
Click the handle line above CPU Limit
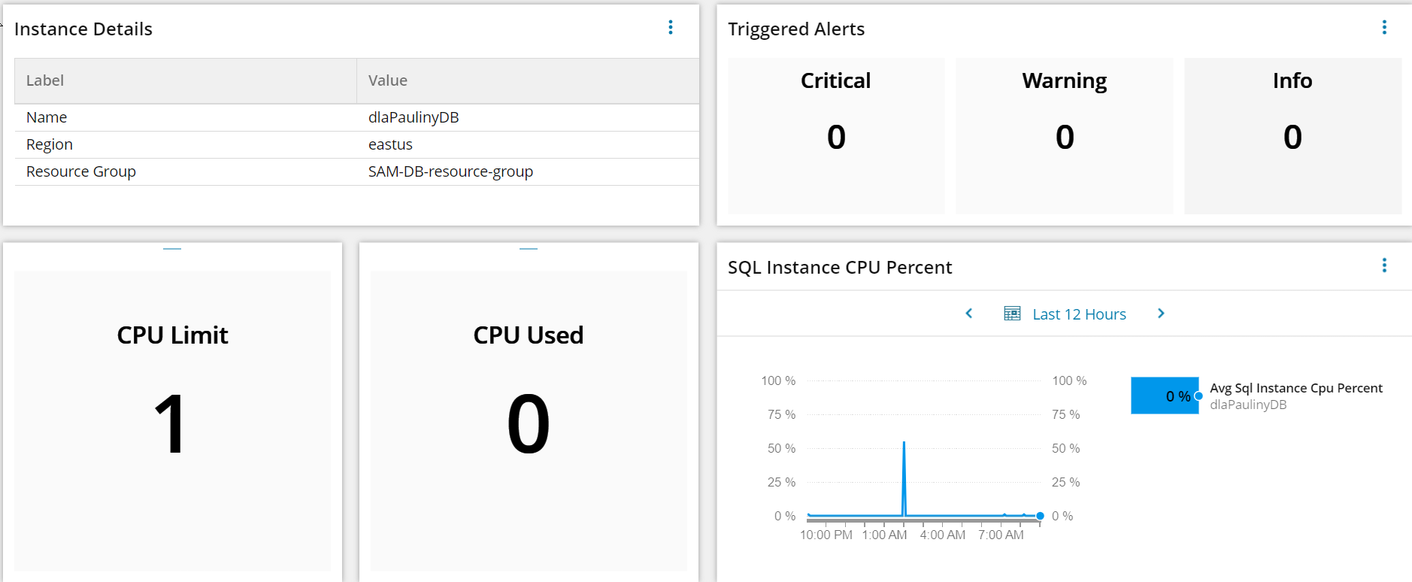172,248
